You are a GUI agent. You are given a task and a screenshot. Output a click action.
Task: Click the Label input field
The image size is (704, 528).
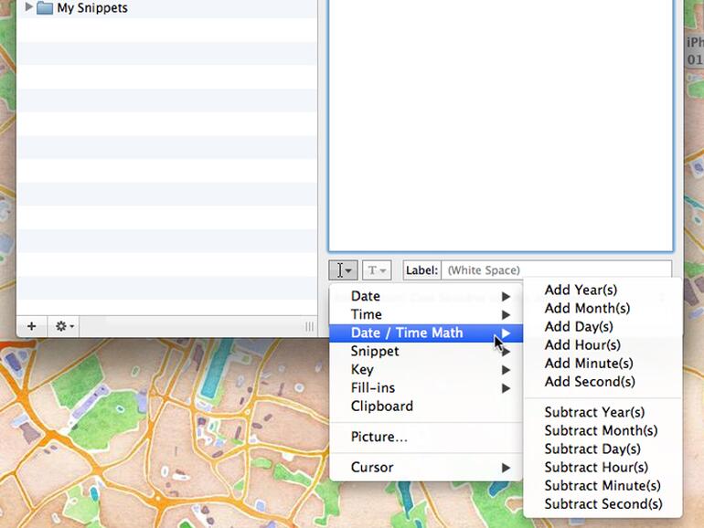[556, 270]
